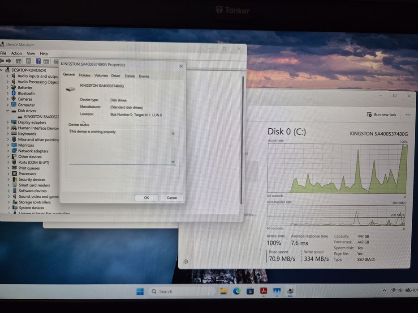Click the Smart card readers icon
Image resolution: width=418 pixels, height=313 pixels.
[x=15, y=185]
